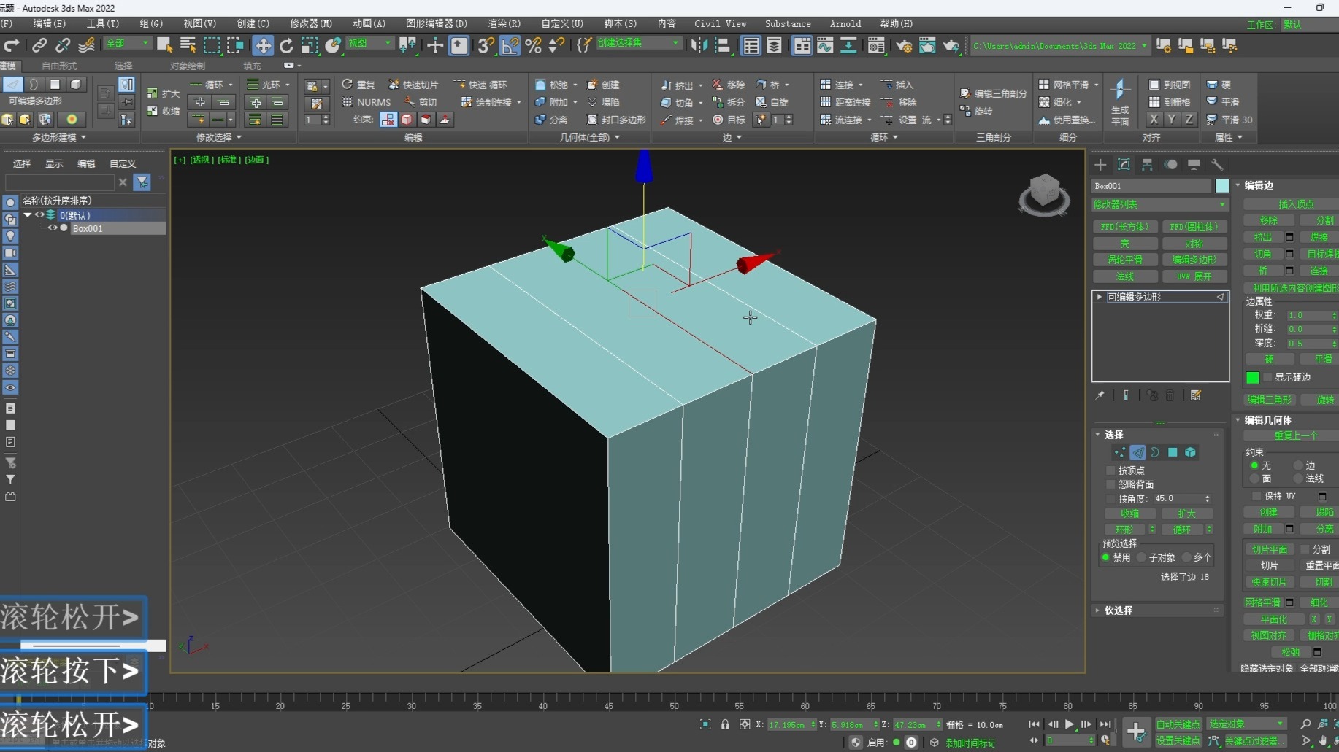Viewport: 1339px width, 752px height.
Task: Choose the Select and Move tool
Action: tap(262, 45)
